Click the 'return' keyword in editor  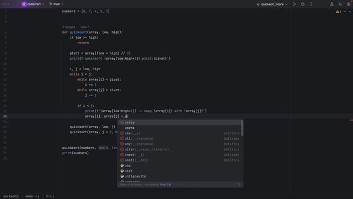[83, 43]
